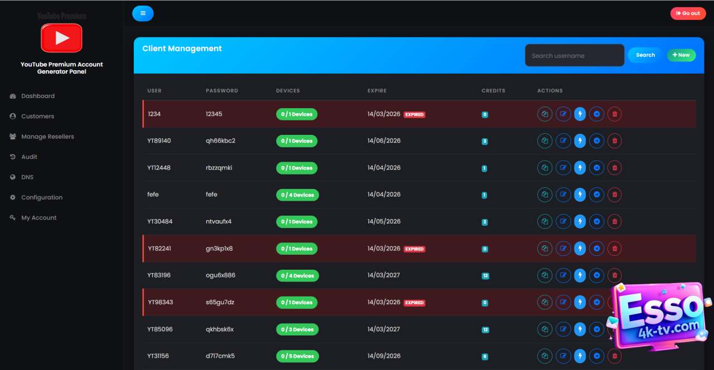Focus the Search username field
Viewport: 714px width, 370px height.
[574, 56]
